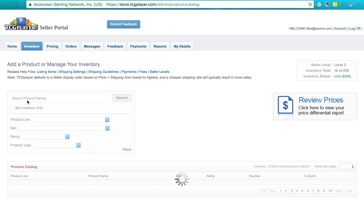Sort by Product Line column header
The image size is (364, 205).
click(19, 176)
